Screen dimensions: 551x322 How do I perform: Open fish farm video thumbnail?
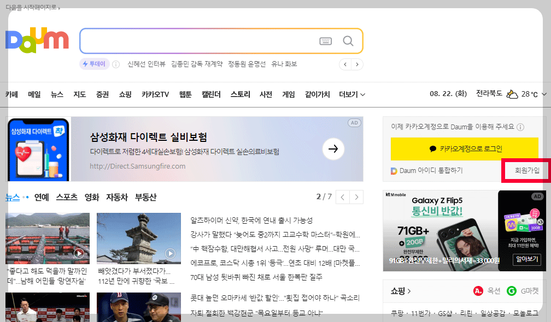(48, 238)
